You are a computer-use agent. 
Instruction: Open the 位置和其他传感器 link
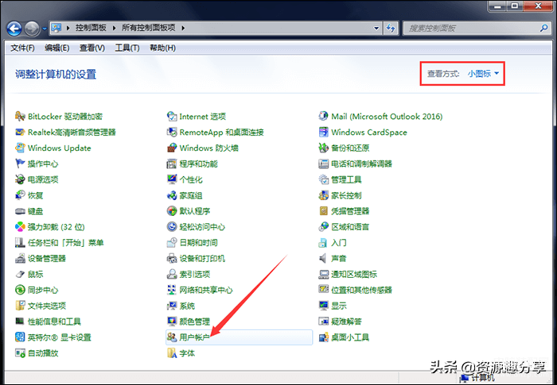click(x=361, y=290)
